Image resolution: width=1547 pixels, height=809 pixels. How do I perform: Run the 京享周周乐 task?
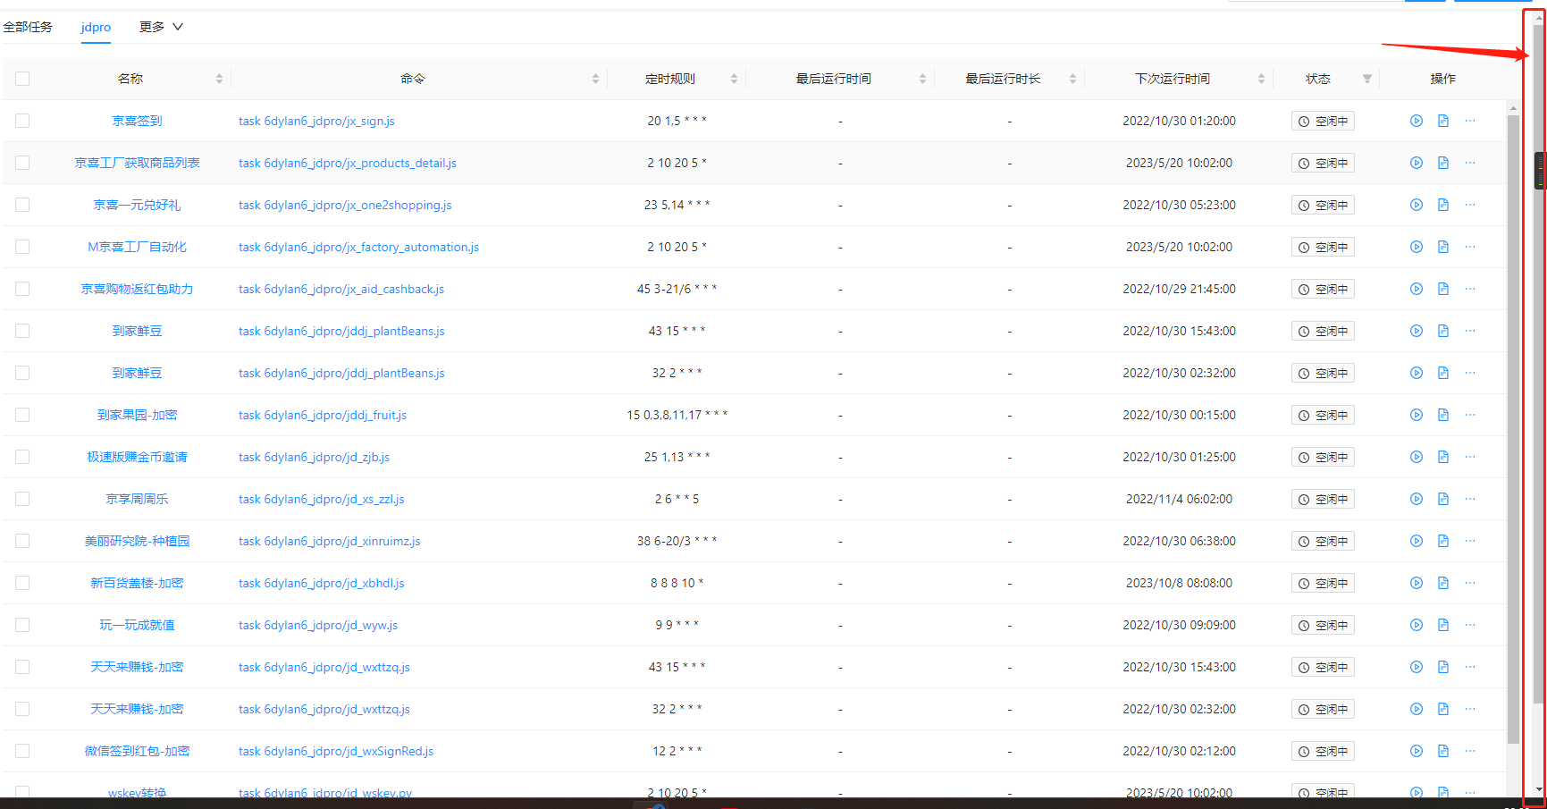coord(1417,499)
